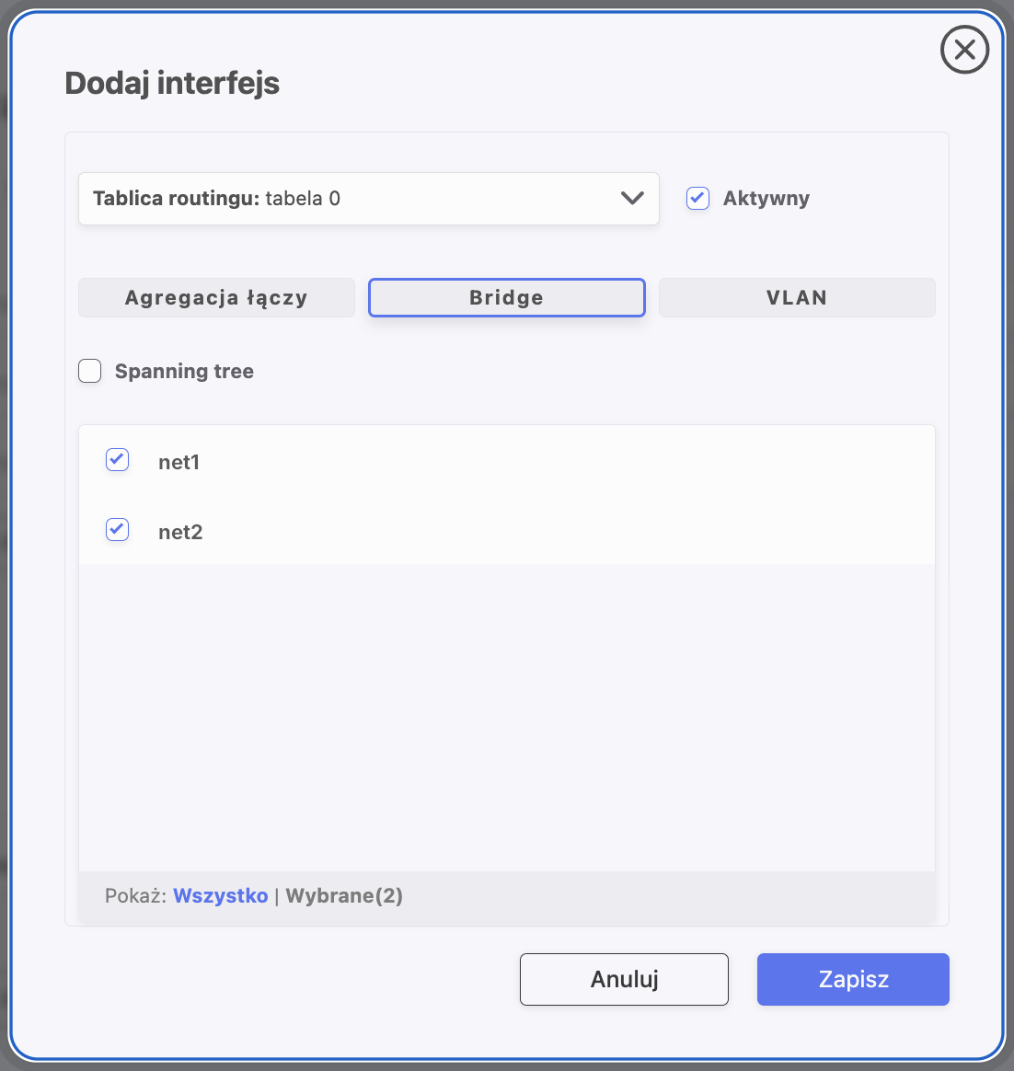The height and width of the screenshot is (1071, 1014).
Task: Open the Tablica routingu combo box
Action: pyautogui.click(x=369, y=199)
